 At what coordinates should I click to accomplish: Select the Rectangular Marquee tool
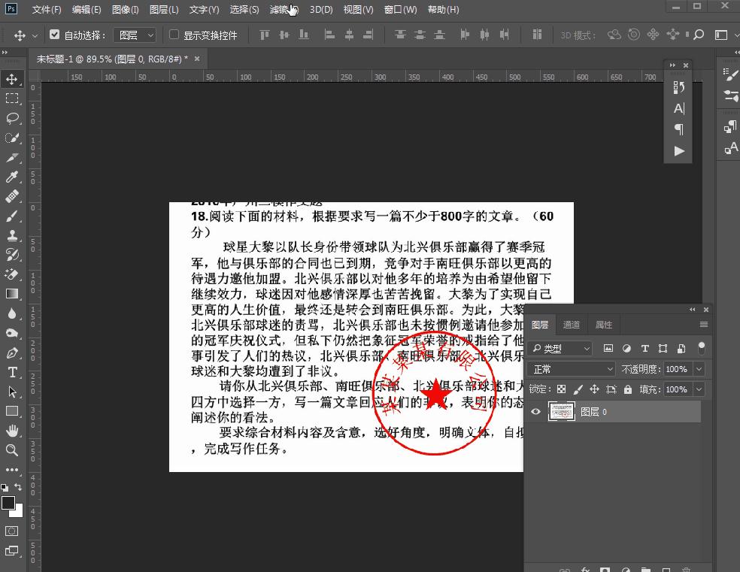(12, 98)
